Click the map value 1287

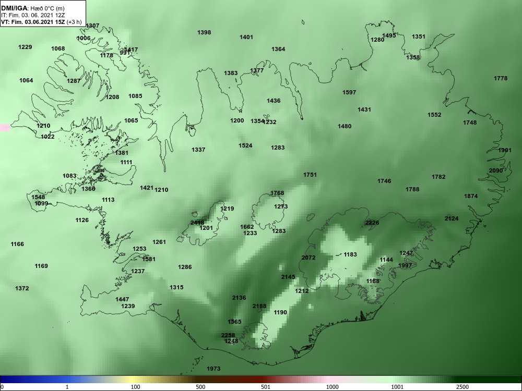click(x=74, y=81)
